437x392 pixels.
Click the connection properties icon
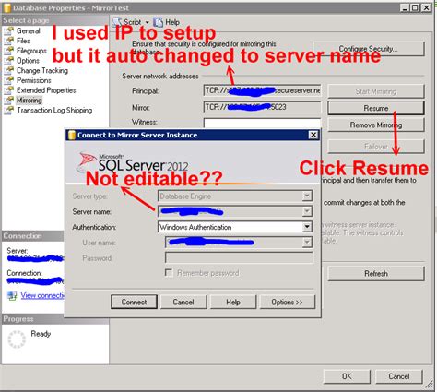(12, 295)
